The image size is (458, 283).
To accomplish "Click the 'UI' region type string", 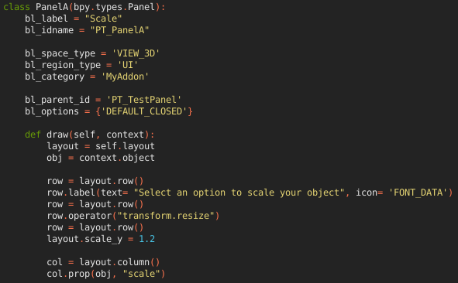I will 128,65.
